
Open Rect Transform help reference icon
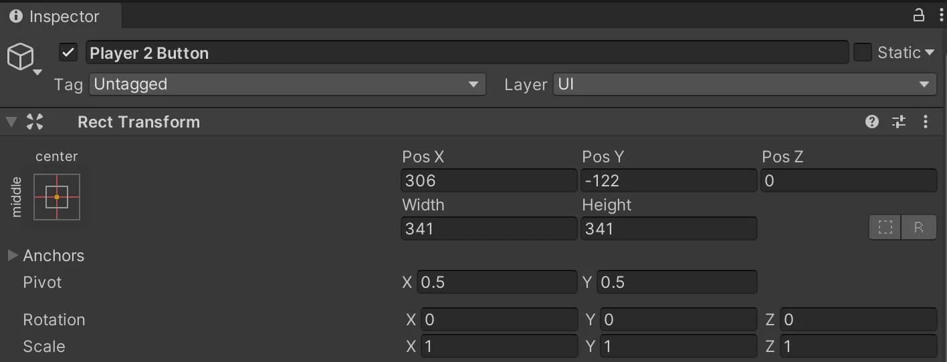[872, 122]
